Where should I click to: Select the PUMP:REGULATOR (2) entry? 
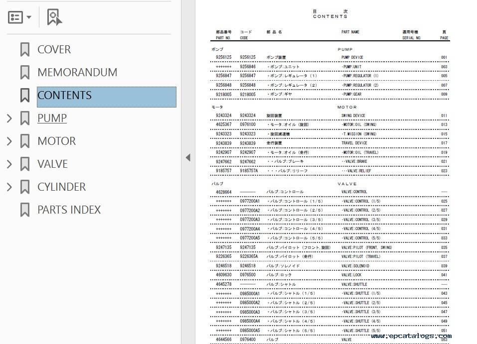pyautogui.click(x=360, y=85)
